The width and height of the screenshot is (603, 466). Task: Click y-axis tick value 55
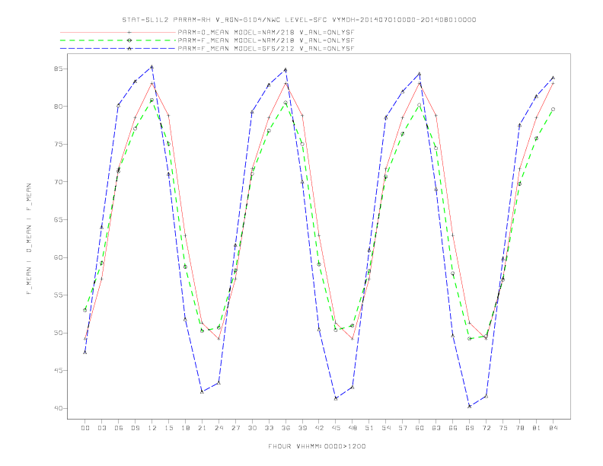(x=58, y=295)
